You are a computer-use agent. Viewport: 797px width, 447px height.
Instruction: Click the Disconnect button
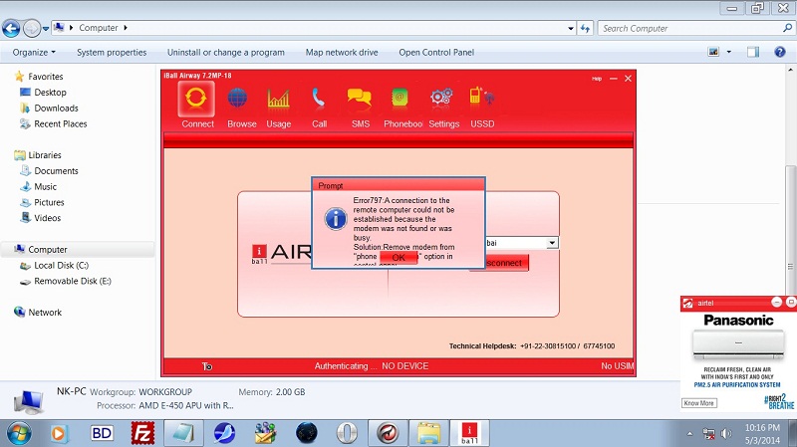tap(506, 263)
